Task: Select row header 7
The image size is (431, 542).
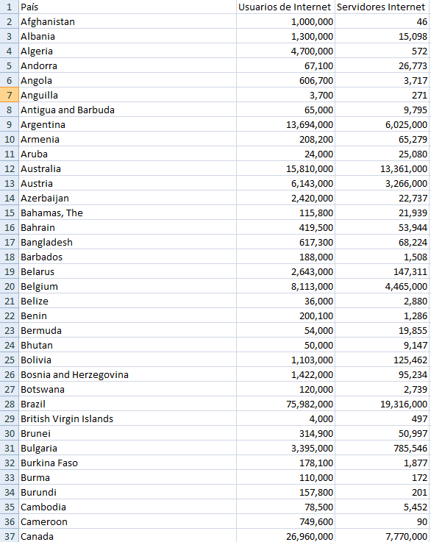Action: pos(9,95)
